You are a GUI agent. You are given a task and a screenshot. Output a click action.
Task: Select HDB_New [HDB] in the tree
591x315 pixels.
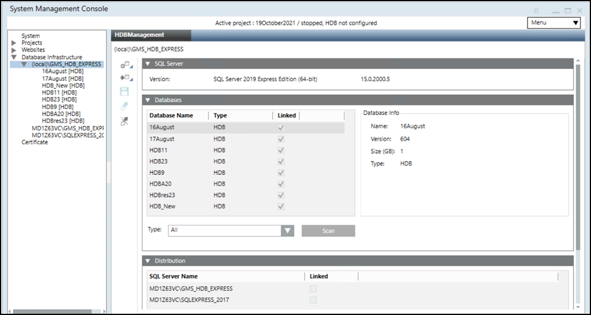click(x=63, y=85)
